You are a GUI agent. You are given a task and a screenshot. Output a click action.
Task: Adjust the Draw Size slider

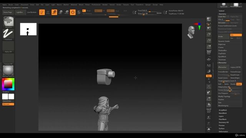[150, 14]
